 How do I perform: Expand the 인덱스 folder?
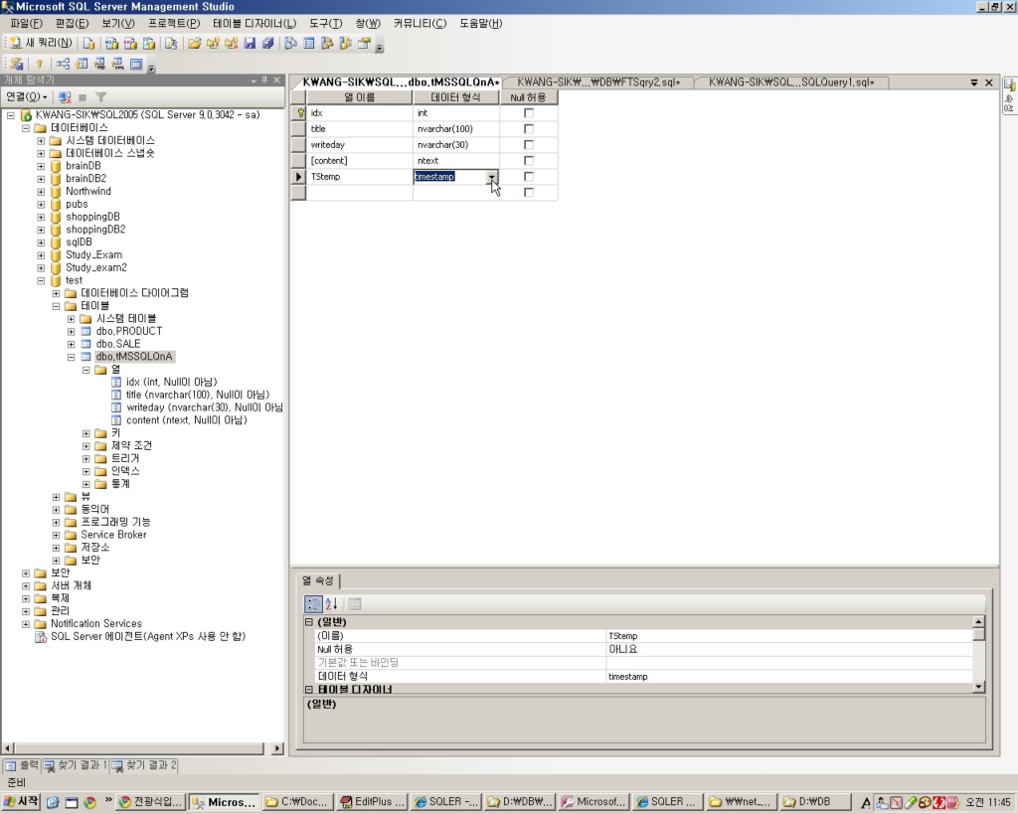pos(86,471)
